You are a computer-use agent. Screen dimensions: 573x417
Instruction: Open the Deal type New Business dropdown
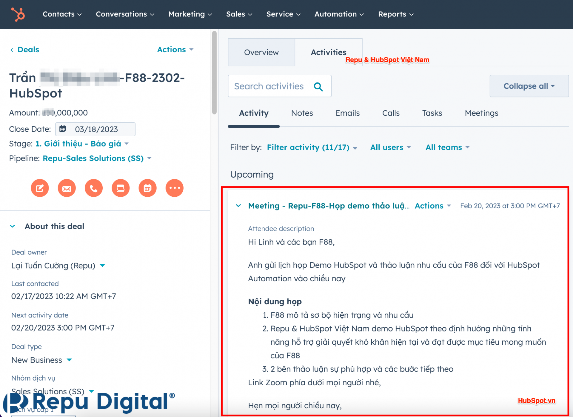point(41,360)
